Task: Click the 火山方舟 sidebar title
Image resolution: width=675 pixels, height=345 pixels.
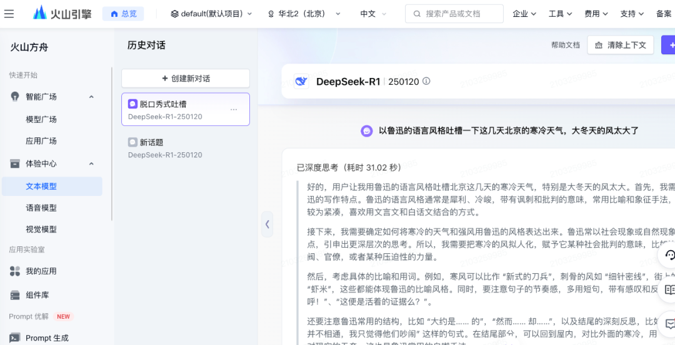Action: 29,47
